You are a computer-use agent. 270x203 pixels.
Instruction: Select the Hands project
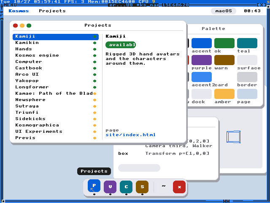pos(56,49)
